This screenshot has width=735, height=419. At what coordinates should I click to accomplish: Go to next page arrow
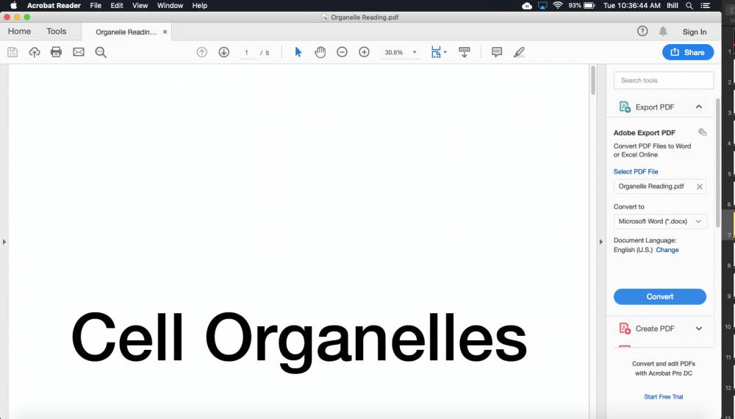coord(224,52)
